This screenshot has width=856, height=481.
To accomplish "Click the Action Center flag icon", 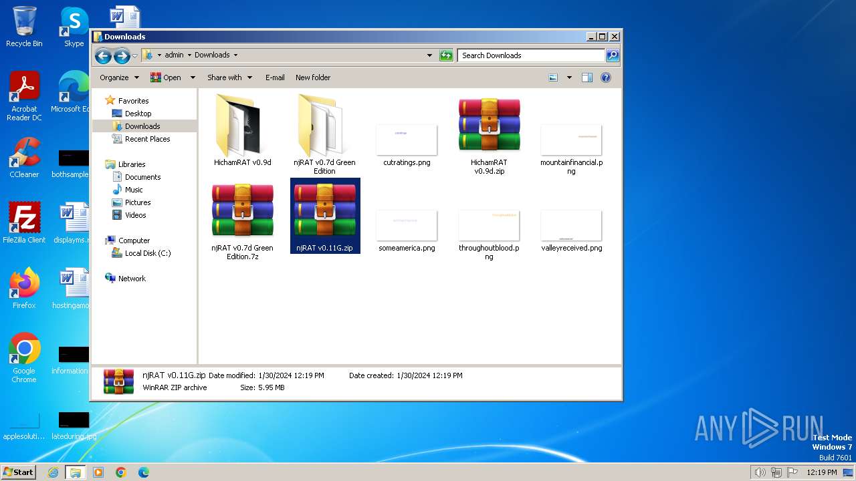I will click(x=793, y=472).
